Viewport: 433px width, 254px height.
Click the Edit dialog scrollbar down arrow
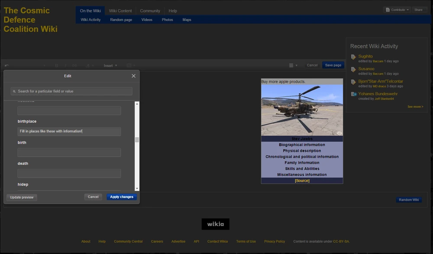click(x=137, y=189)
